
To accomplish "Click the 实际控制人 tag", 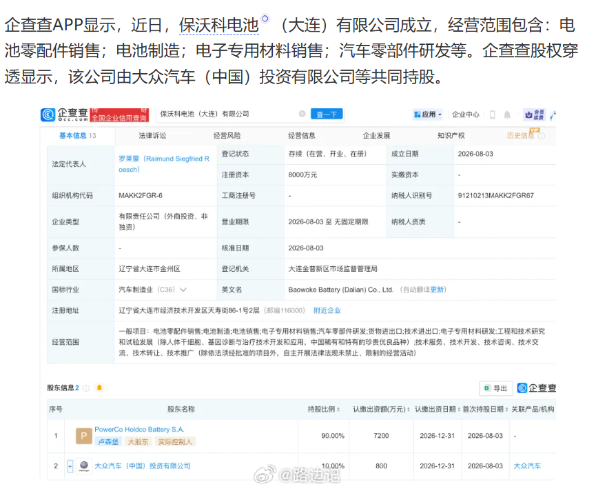I will click(175, 442).
